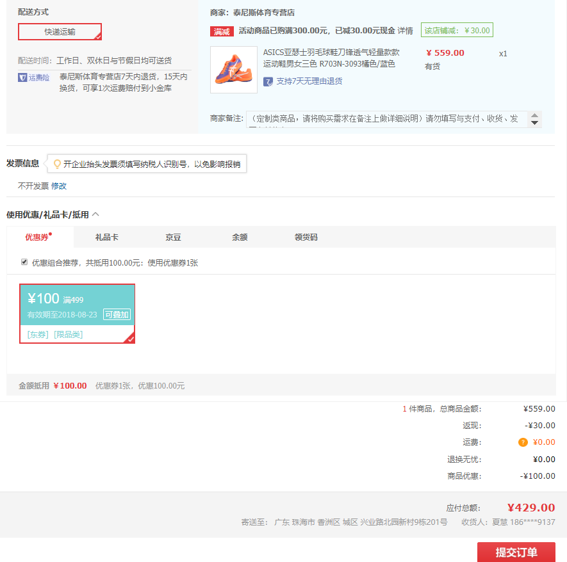Viewport: 567px width, 562px height.
Task: Click the 该店铺减 ¥30.00 badge
Action: click(x=457, y=30)
